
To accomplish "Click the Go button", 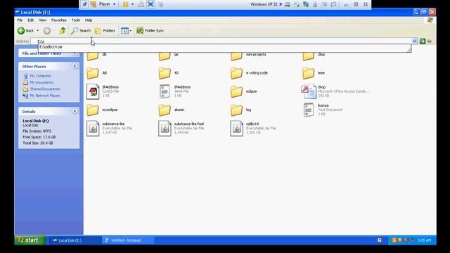I will (x=425, y=41).
